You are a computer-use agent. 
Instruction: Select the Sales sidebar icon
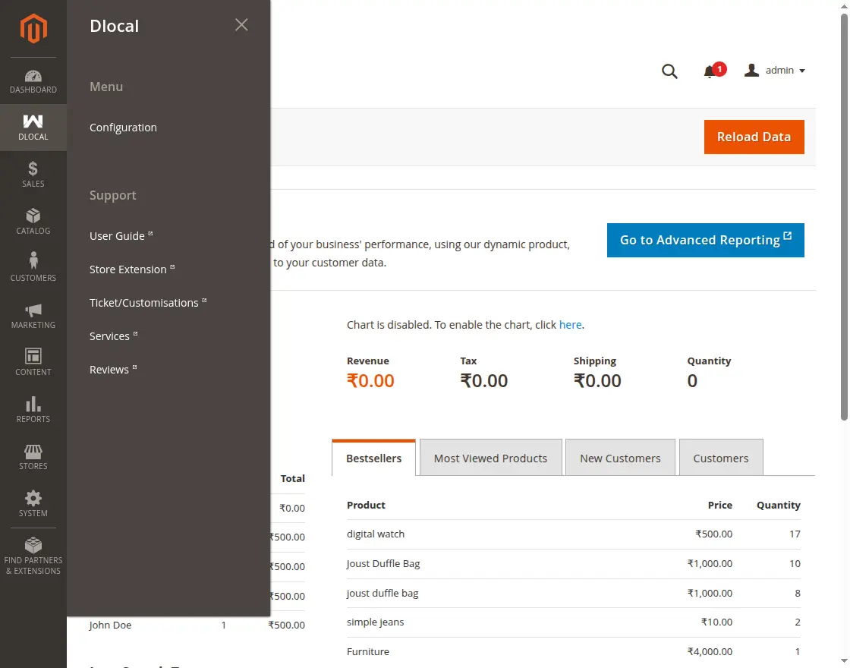coord(33,174)
